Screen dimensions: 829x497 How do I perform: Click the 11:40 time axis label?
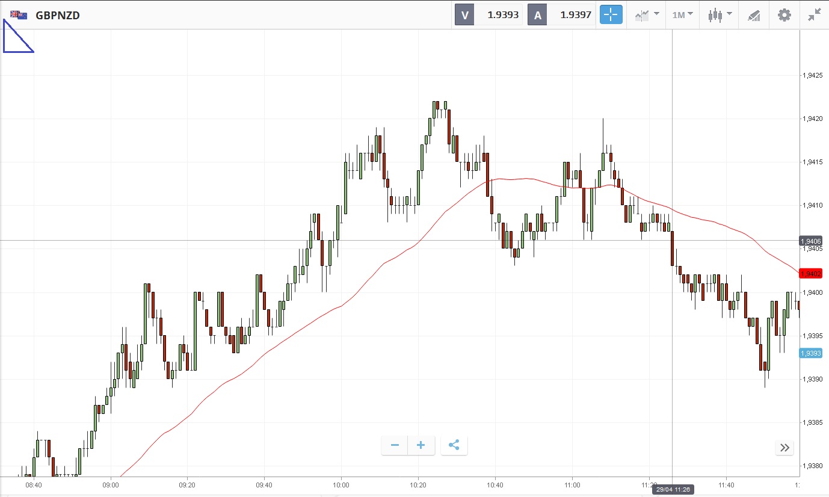(726, 484)
